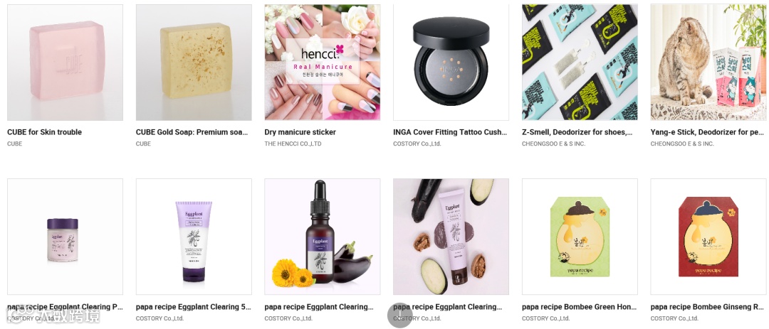Open the pink CUBE soap product image
Image resolution: width=769 pixels, height=329 pixels.
pos(65,63)
